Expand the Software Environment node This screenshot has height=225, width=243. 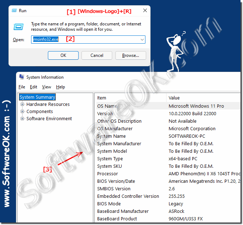click(x=22, y=118)
